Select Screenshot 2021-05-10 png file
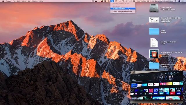186x105 pixels. pos(154,20)
